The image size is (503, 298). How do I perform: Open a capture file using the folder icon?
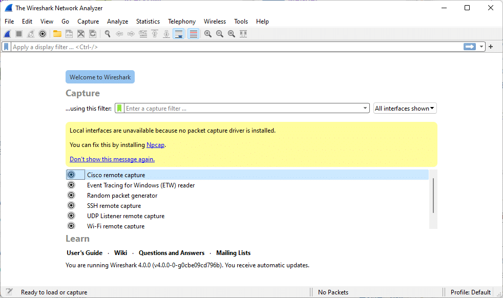57,33
